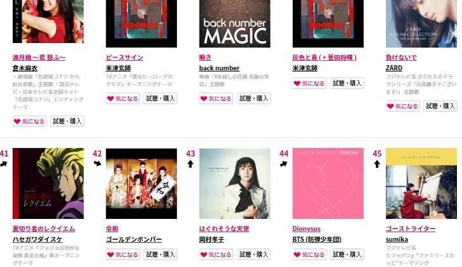Image resolution: width=462 pixels, height=267 pixels.
Task: Click the rank 42 downward arrow icon
Action: [x=97, y=163]
